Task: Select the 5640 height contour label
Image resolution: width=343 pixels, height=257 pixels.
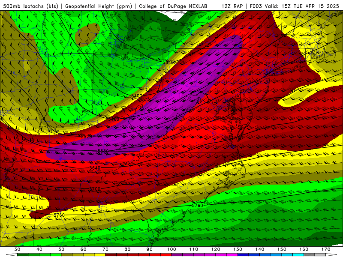Action: coord(95,168)
